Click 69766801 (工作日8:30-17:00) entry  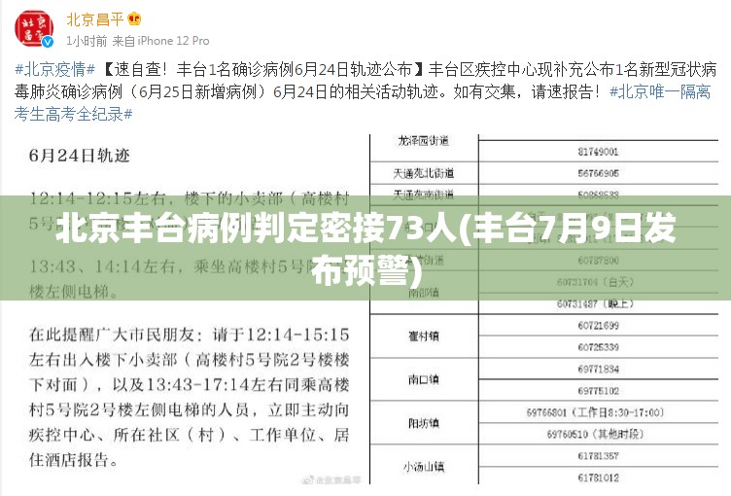pyautogui.click(x=595, y=412)
